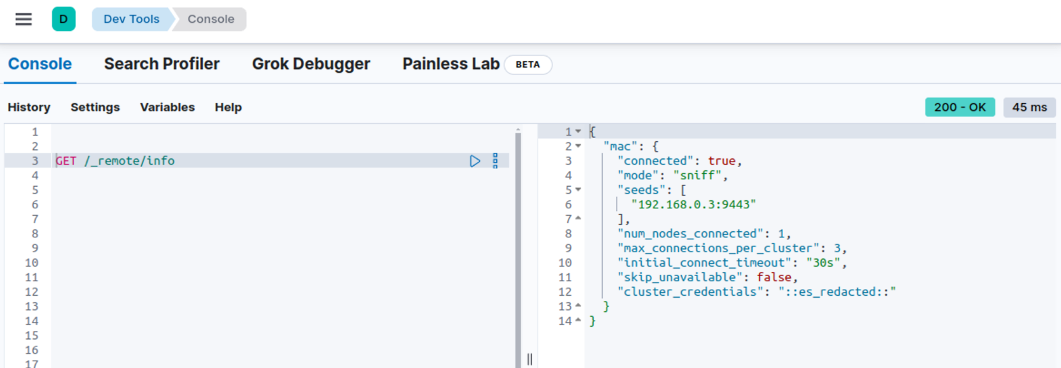This screenshot has width=1061, height=368.
Task: Collapse the "mac" object fold arrow
Action: click(578, 146)
